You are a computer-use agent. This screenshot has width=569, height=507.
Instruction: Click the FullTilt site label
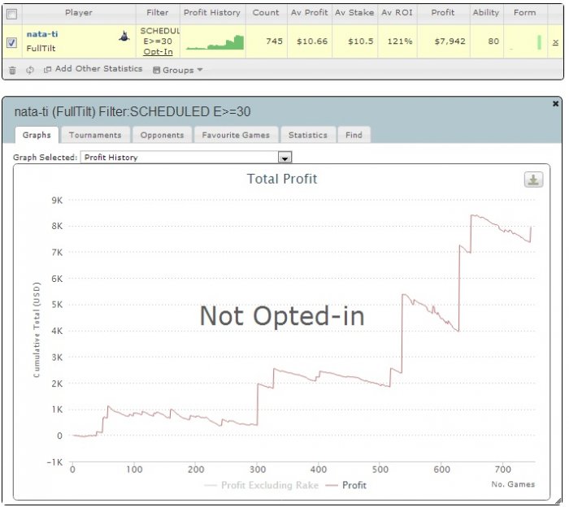pyautogui.click(x=41, y=49)
